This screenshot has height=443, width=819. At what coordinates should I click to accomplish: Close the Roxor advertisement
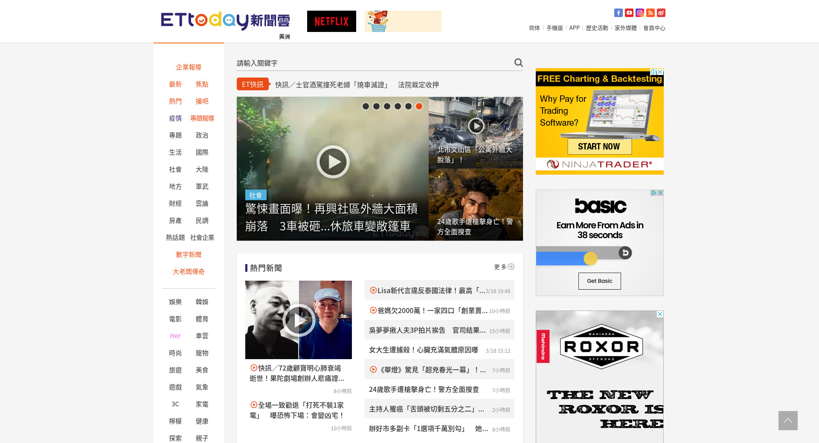(x=660, y=314)
